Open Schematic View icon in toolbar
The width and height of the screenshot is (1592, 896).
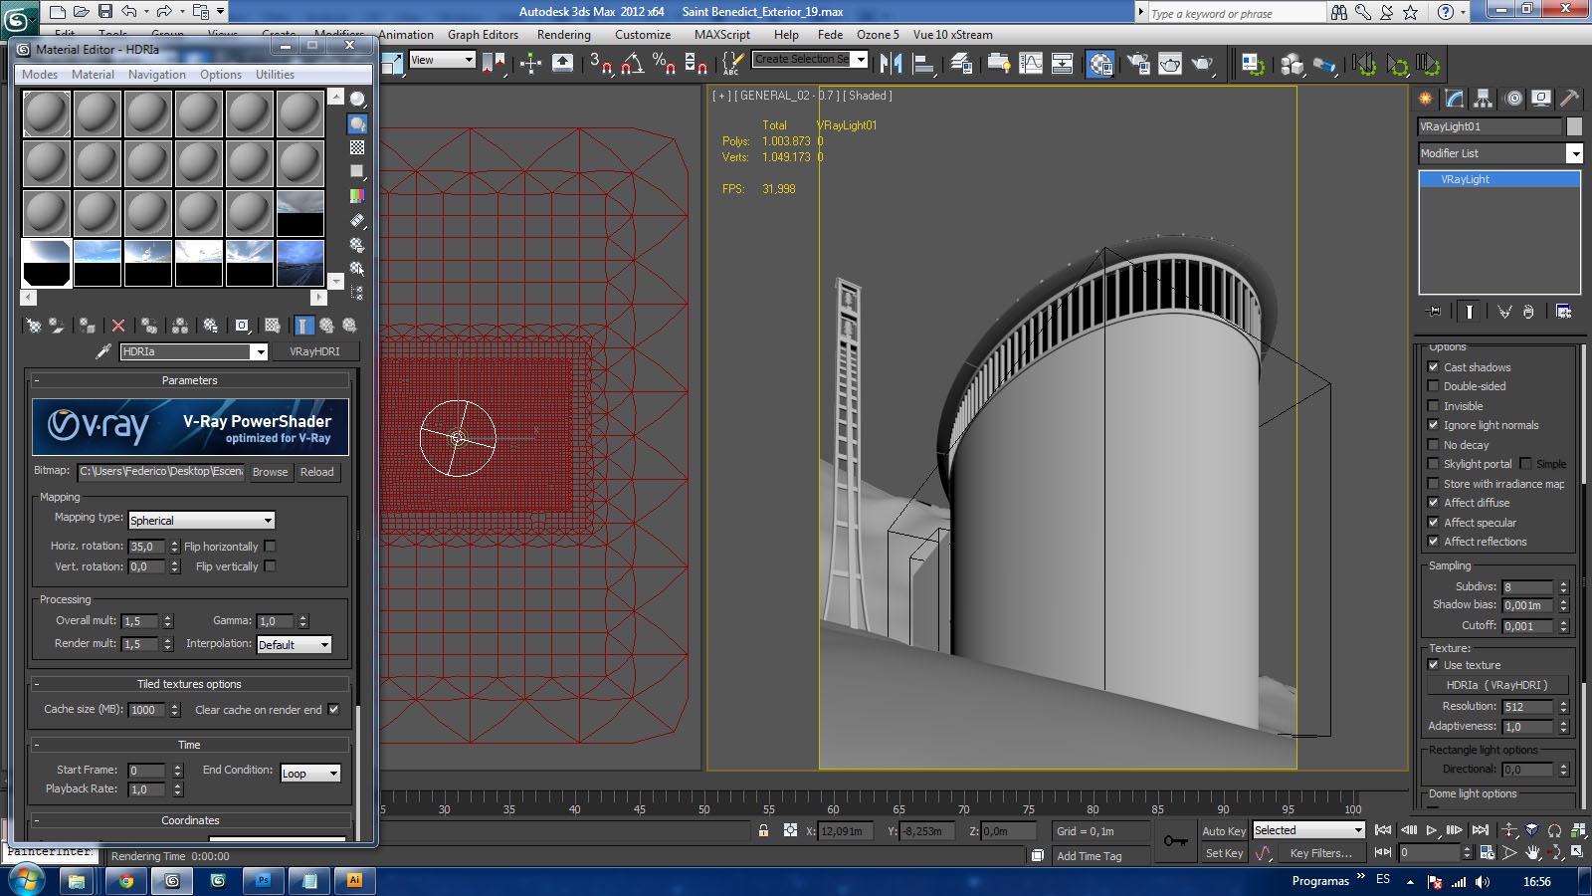[1063, 64]
